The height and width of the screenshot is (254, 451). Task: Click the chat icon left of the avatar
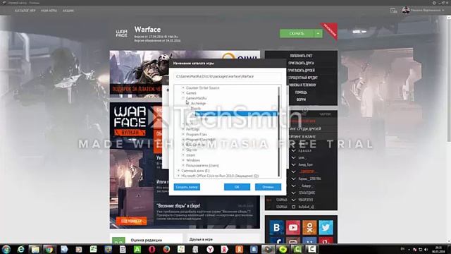coord(393,11)
